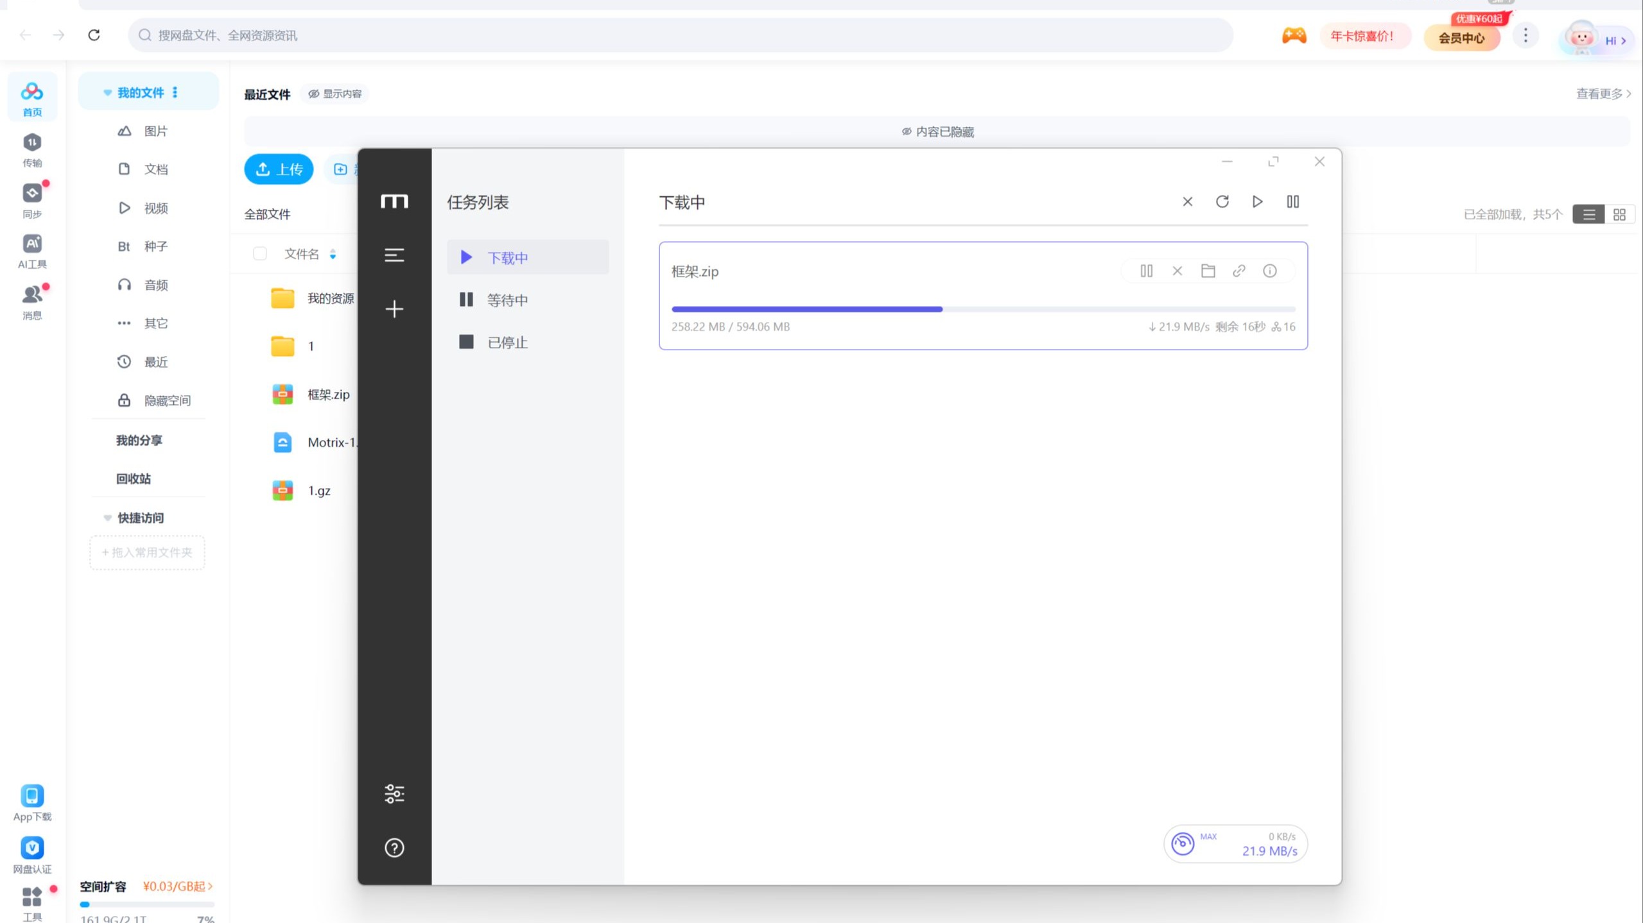Sort files by 文件名 arrow
The image size is (1643, 923).
333,254
